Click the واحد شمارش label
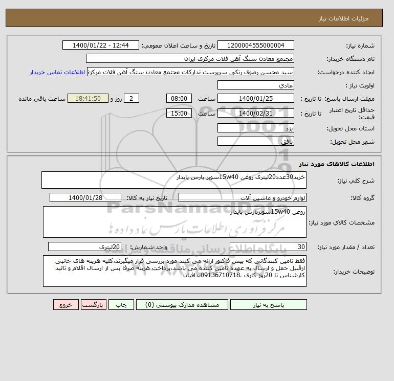This screenshot has width=394, height=381. point(149,247)
